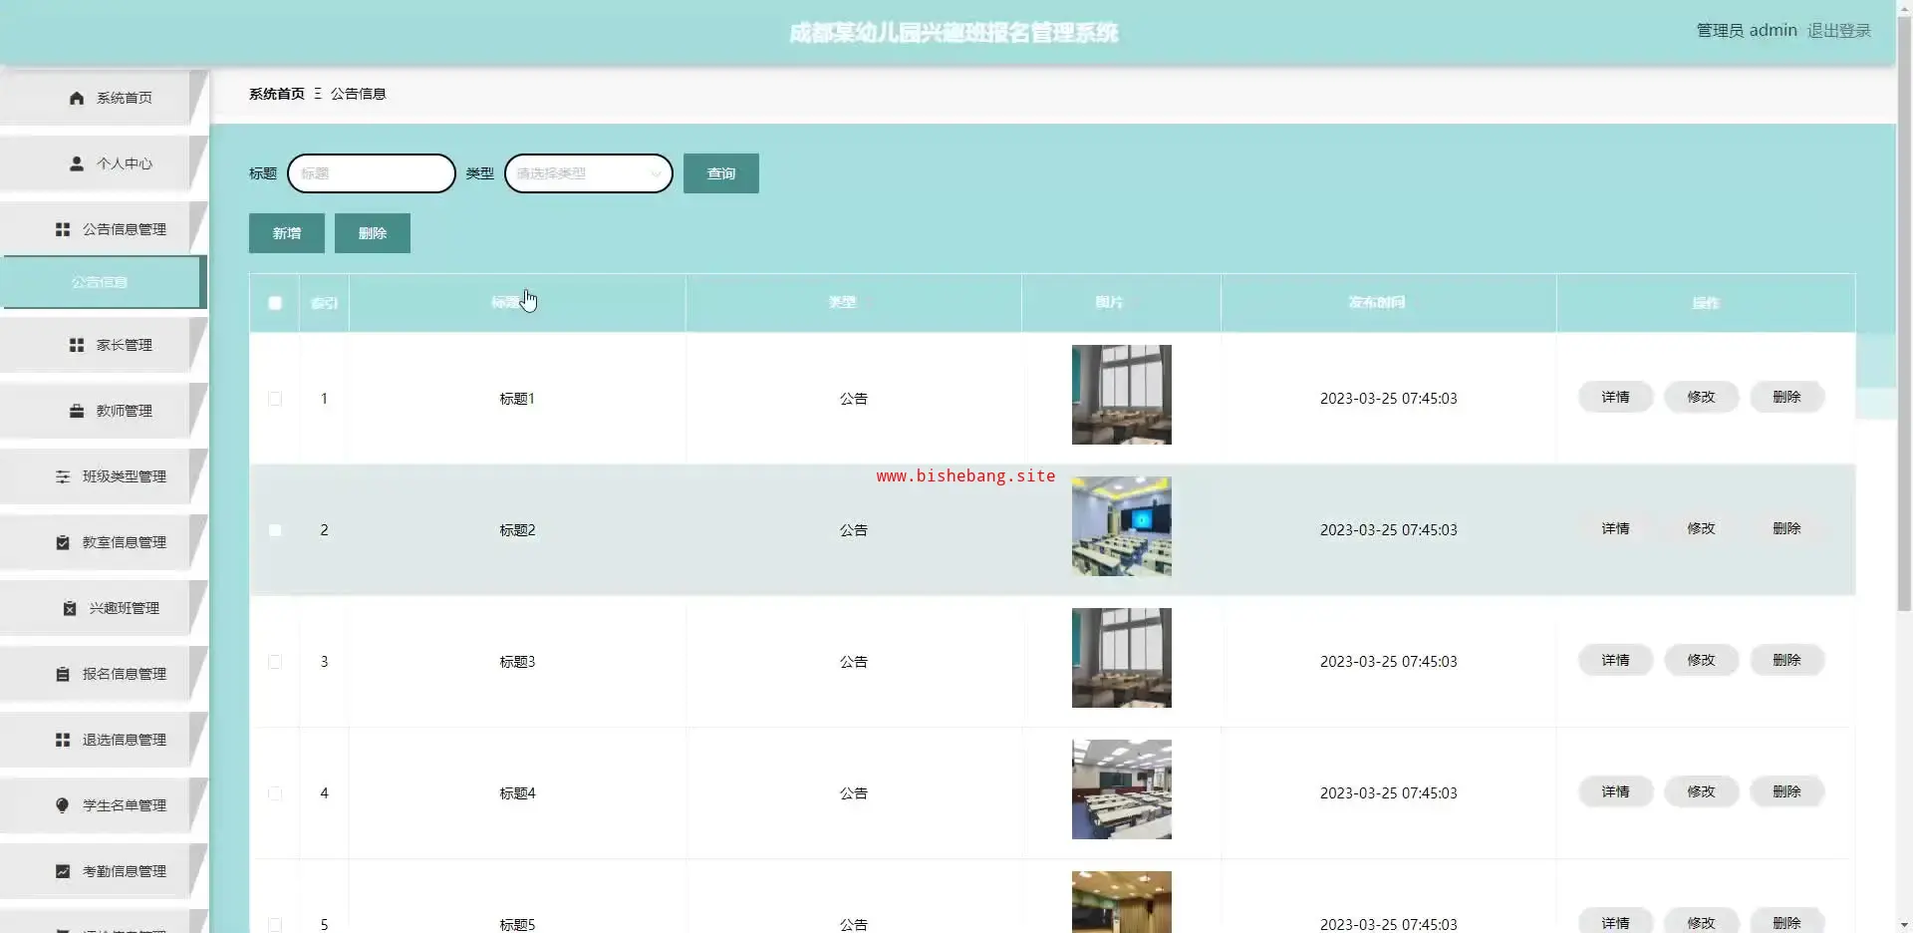This screenshot has width=1913, height=933.
Task: Click 删除 for row 标题4
Action: click(x=1787, y=791)
